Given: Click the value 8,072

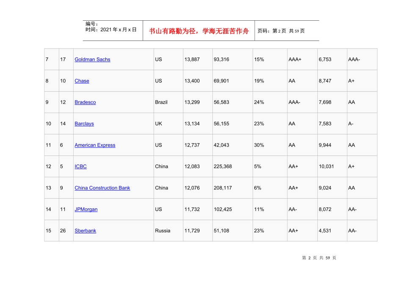Looking at the screenshot, I should pyautogui.click(x=325, y=210).
